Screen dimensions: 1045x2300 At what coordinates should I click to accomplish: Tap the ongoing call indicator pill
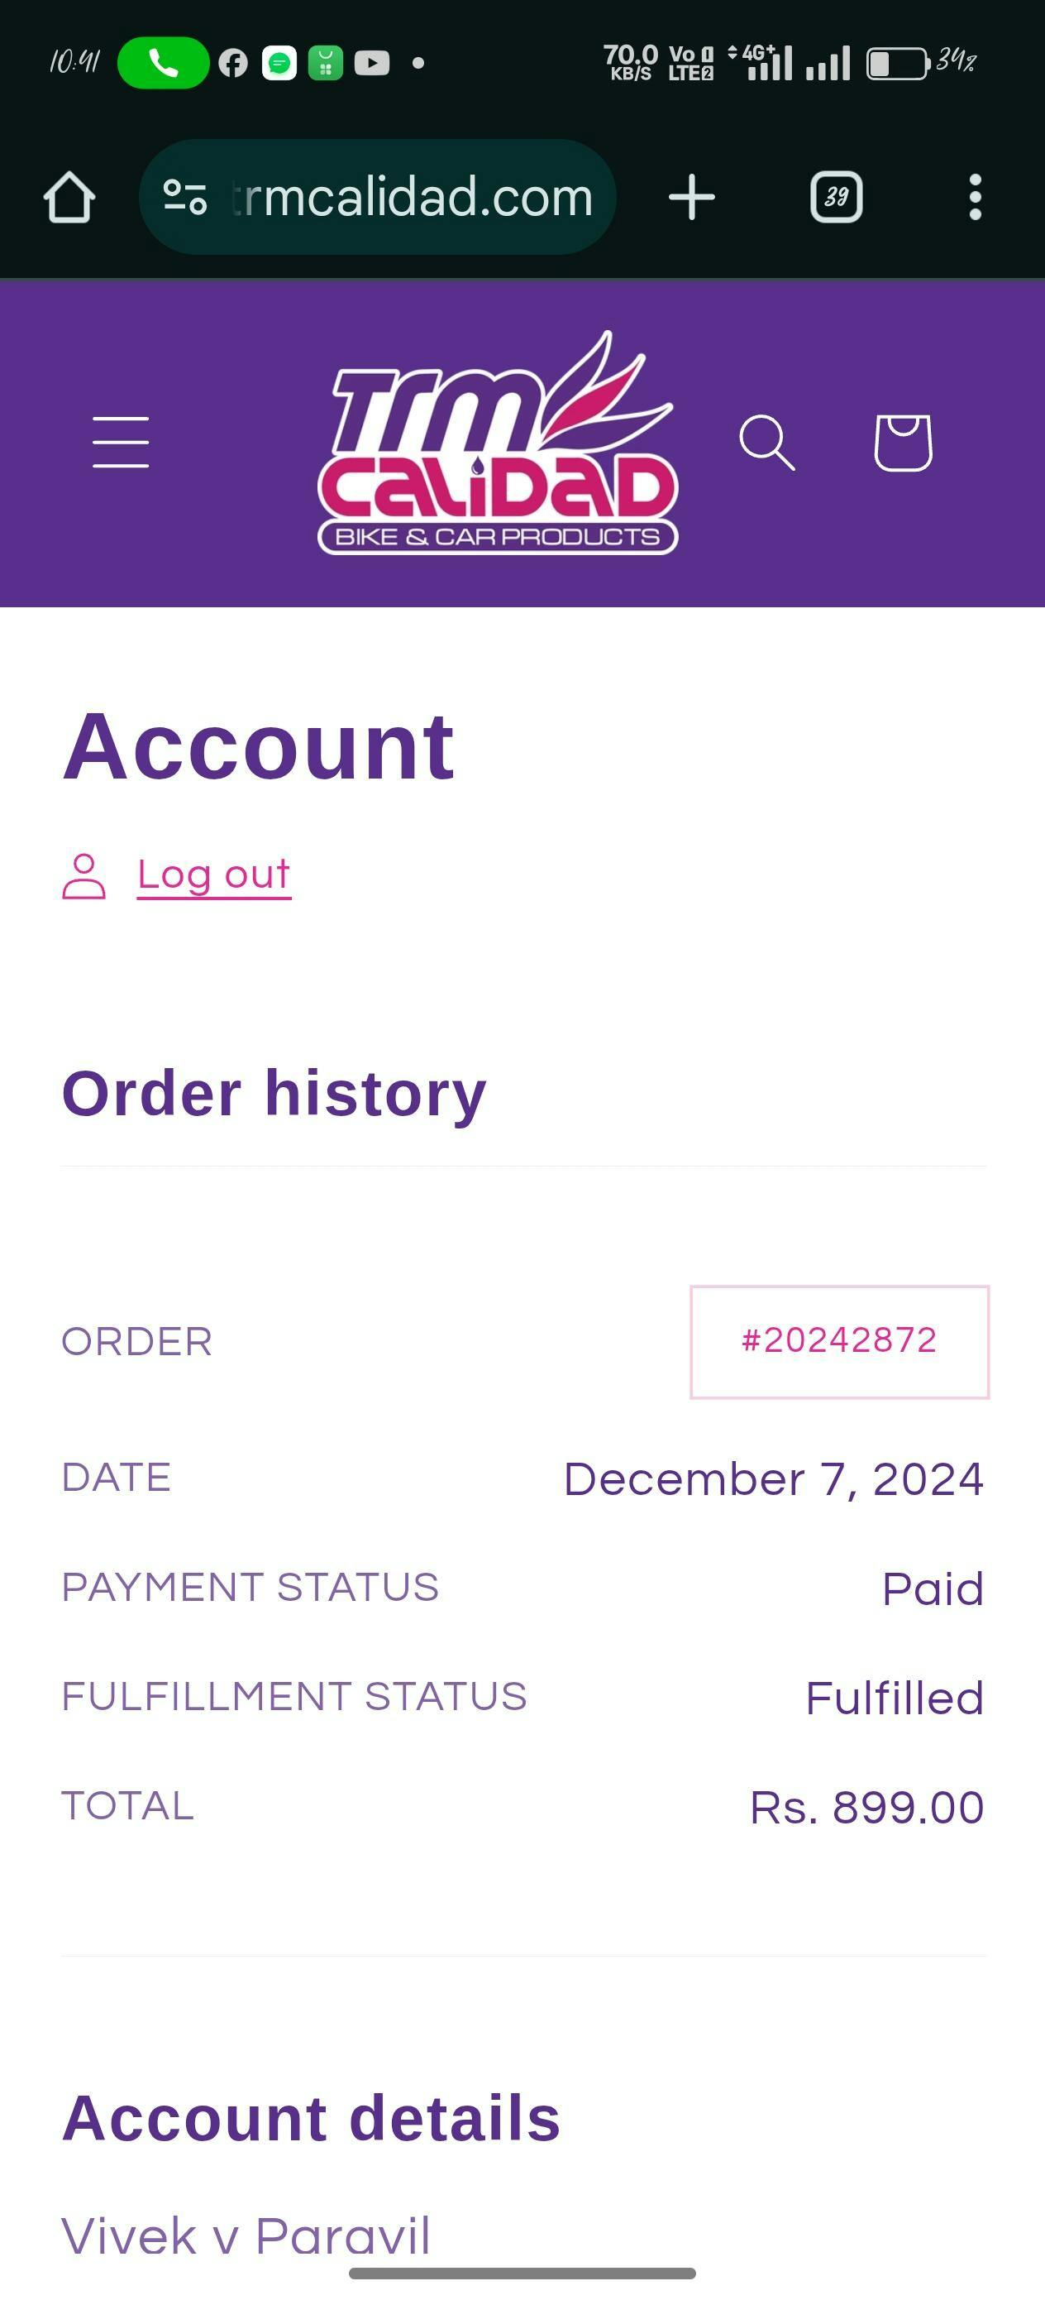point(164,63)
